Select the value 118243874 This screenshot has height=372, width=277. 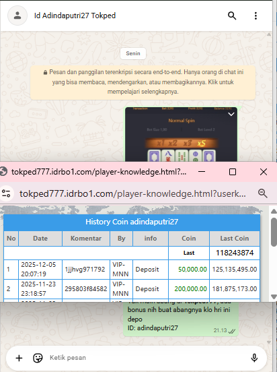tap(235, 253)
